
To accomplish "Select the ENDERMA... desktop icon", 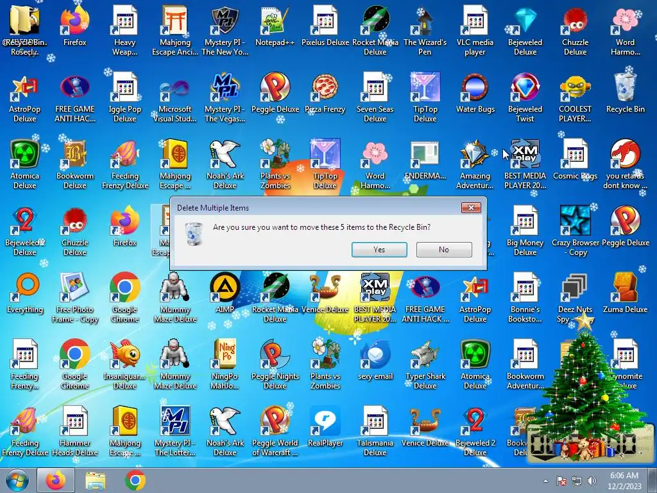I will [425, 160].
